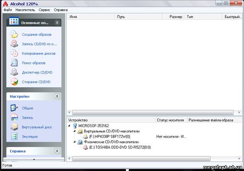The image size is (244, 171).
Task: Click the image list horizontal scrollbar
Action: (x=153, y=112)
